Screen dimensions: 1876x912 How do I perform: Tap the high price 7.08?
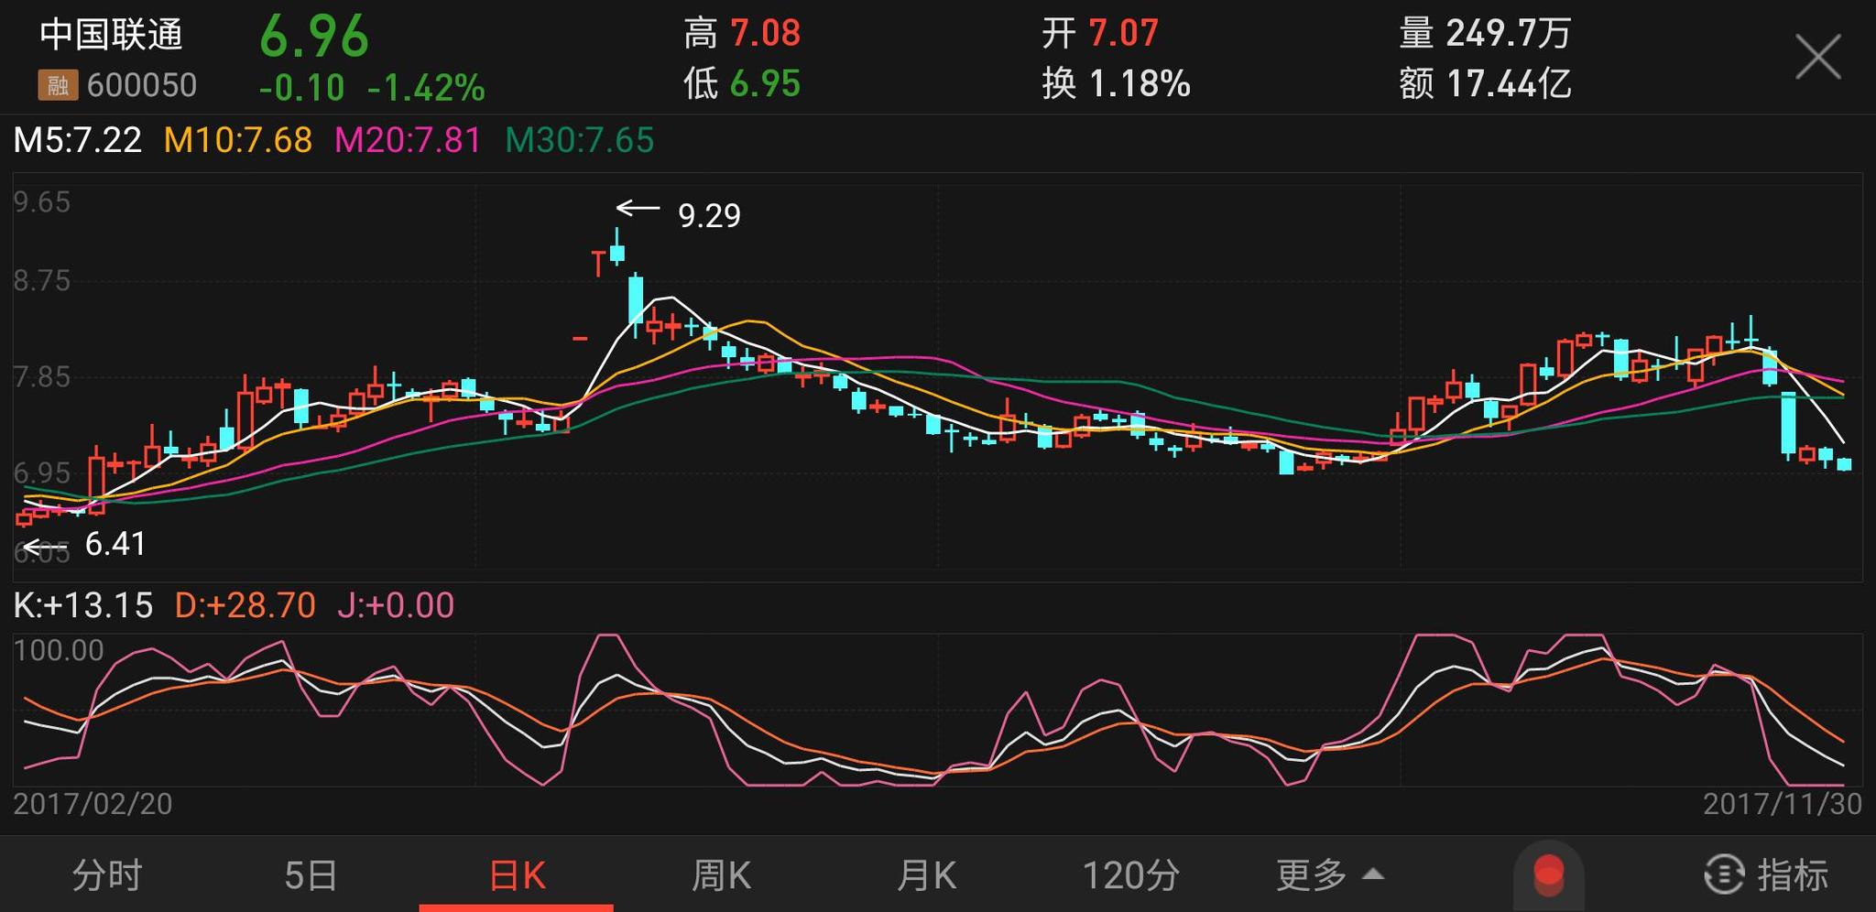766,34
